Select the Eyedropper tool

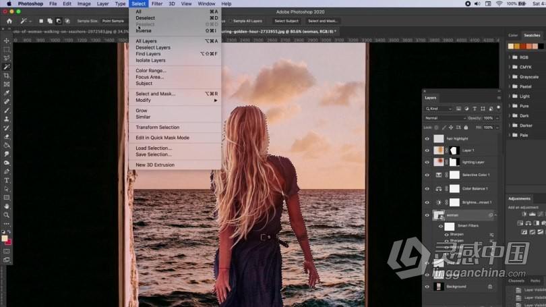7,93
